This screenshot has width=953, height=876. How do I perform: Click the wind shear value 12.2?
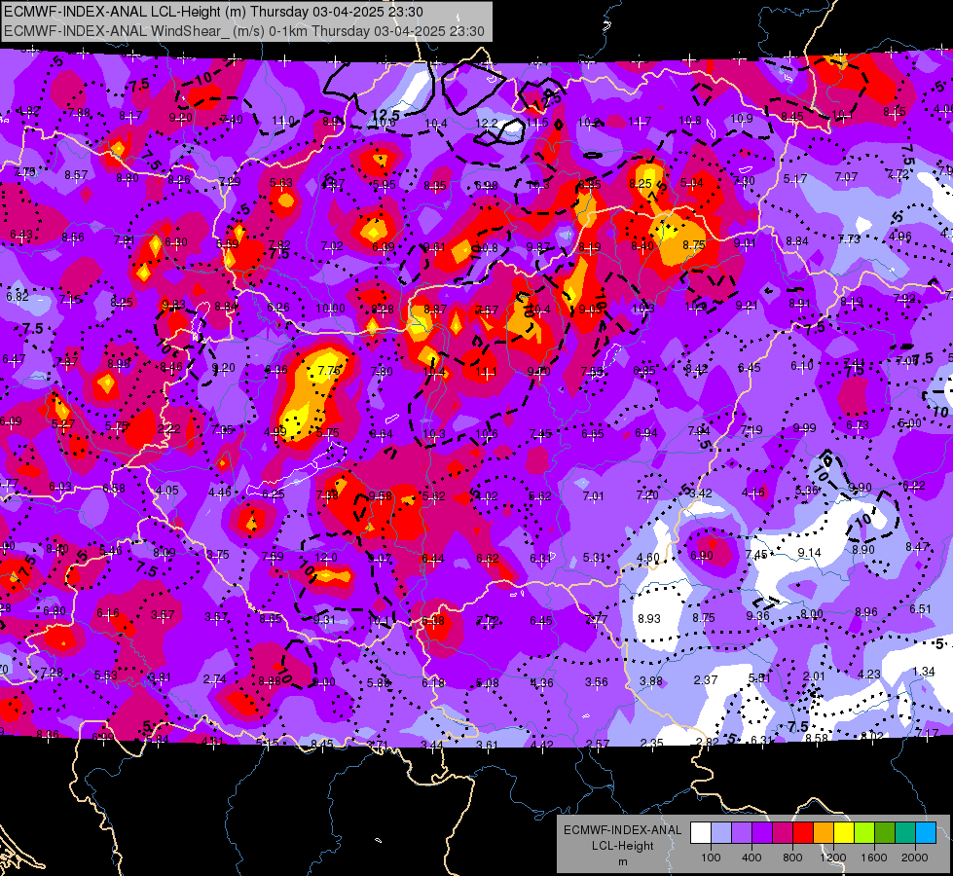(486, 124)
